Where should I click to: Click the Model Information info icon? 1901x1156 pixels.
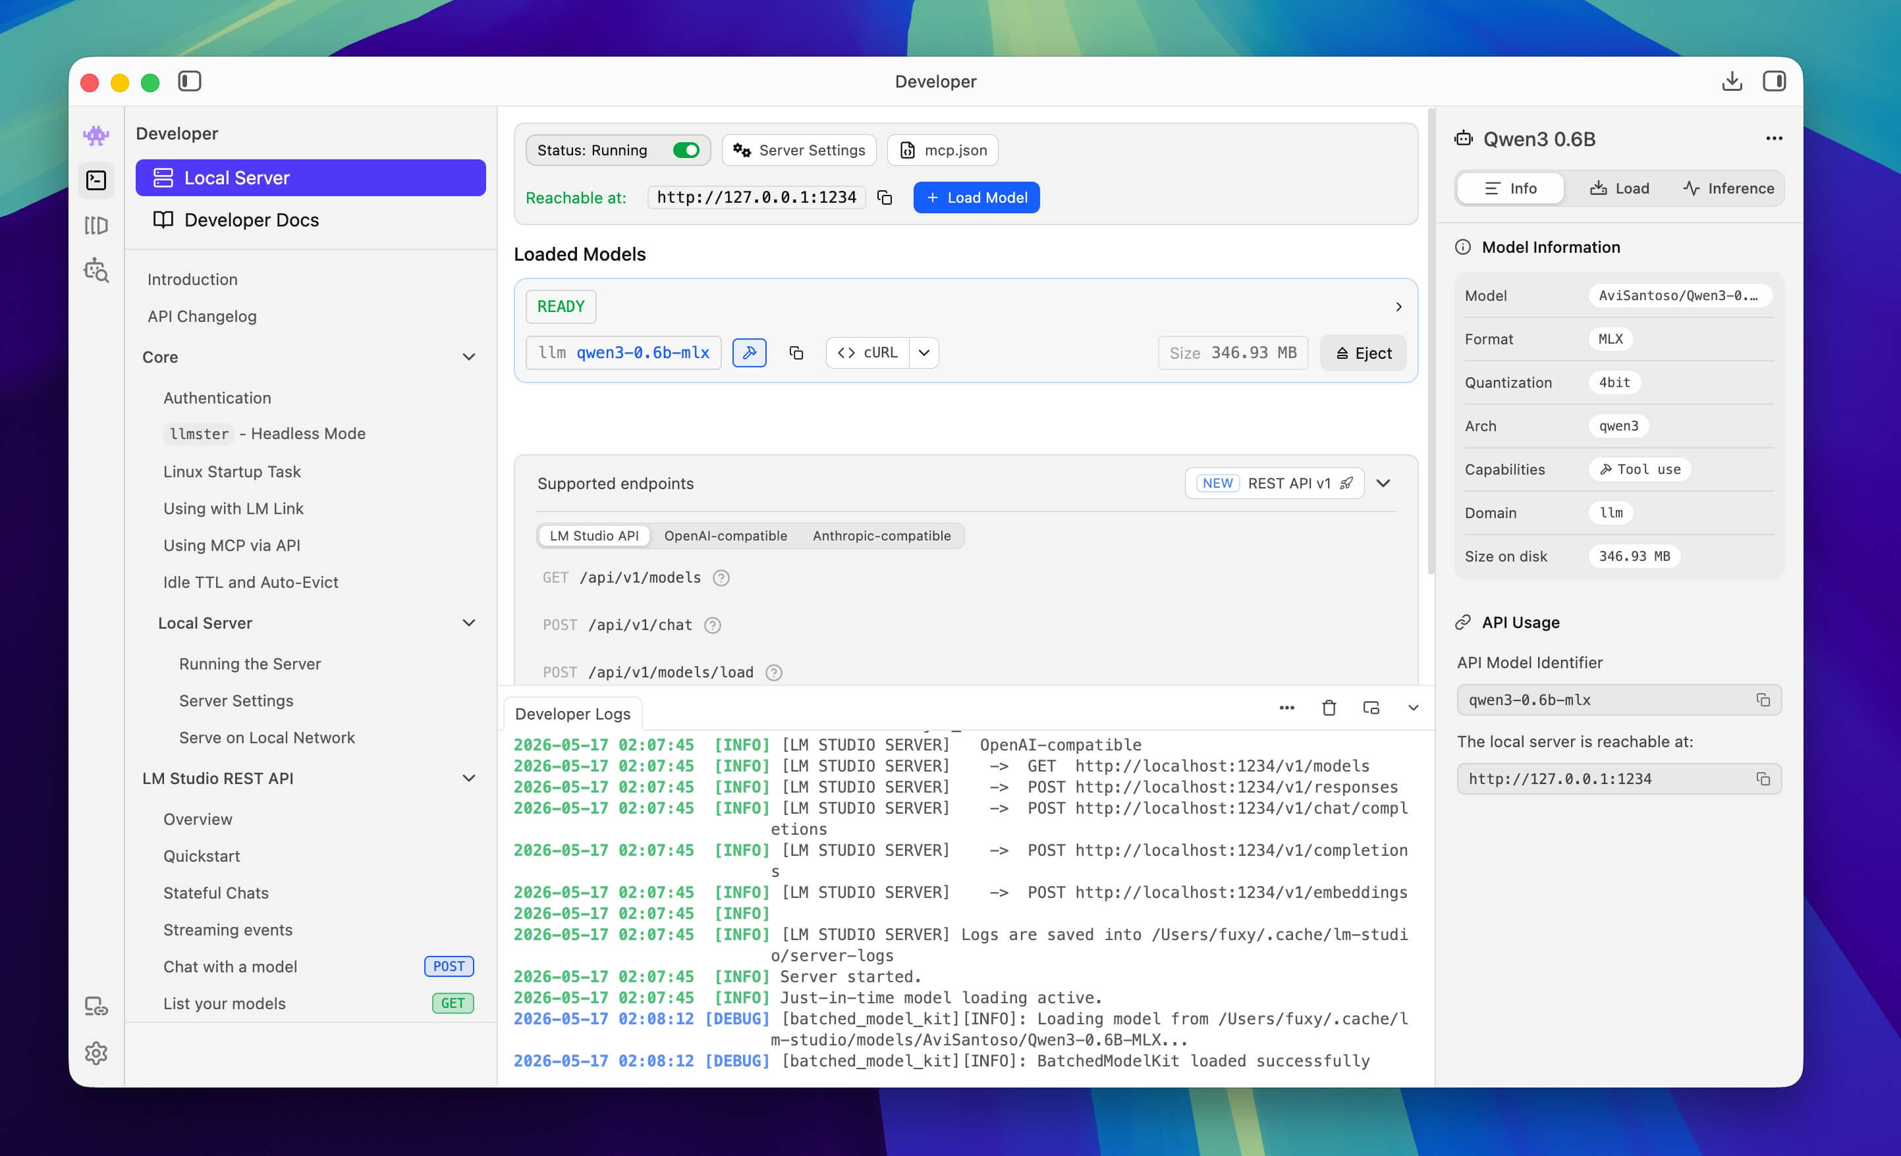tap(1462, 247)
